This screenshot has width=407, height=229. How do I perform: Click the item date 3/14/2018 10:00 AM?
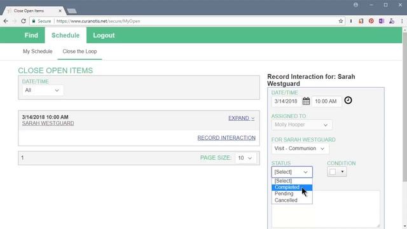click(45, 117)
